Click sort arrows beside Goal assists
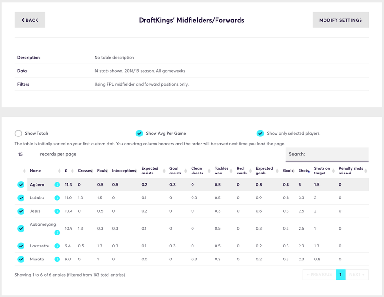Viewport: 384px width, 297px height. coord(185,171)
